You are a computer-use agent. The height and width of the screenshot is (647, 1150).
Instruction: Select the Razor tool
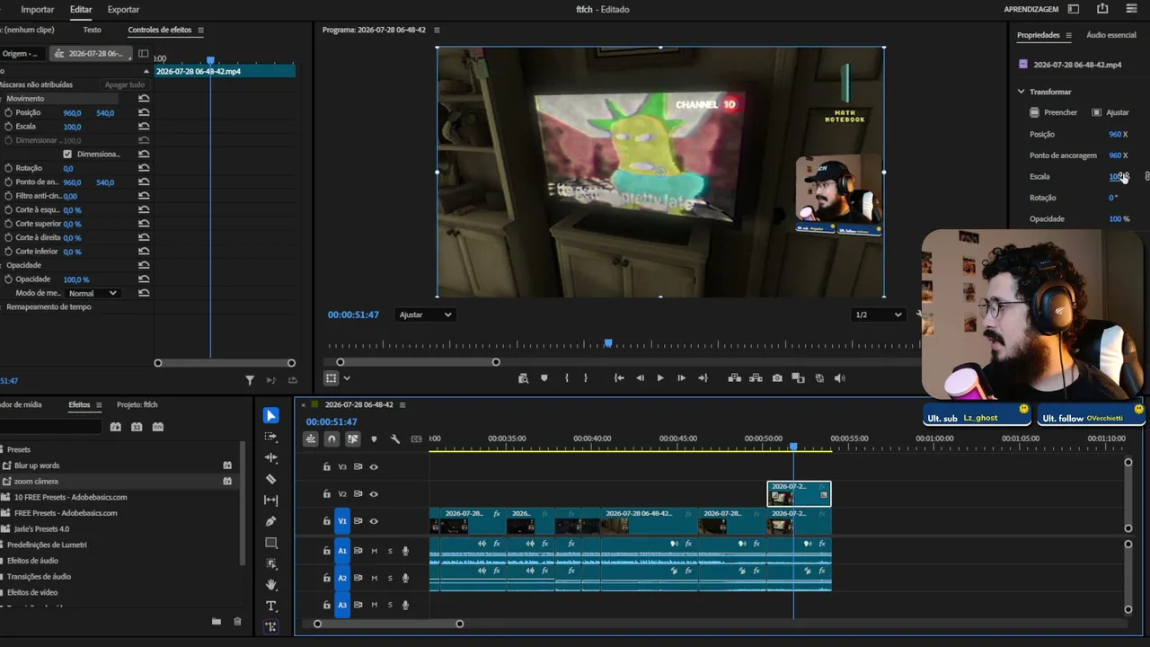tap(270, 479)
